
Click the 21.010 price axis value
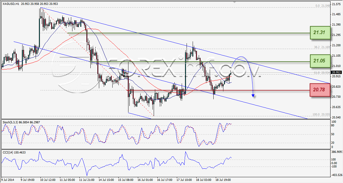click(336, 66)
